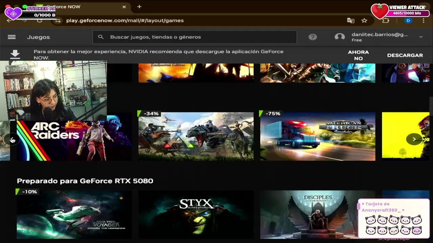Click the translate page icon
Viewport: 433px width, 243px height.
click(x=351, y=21)
